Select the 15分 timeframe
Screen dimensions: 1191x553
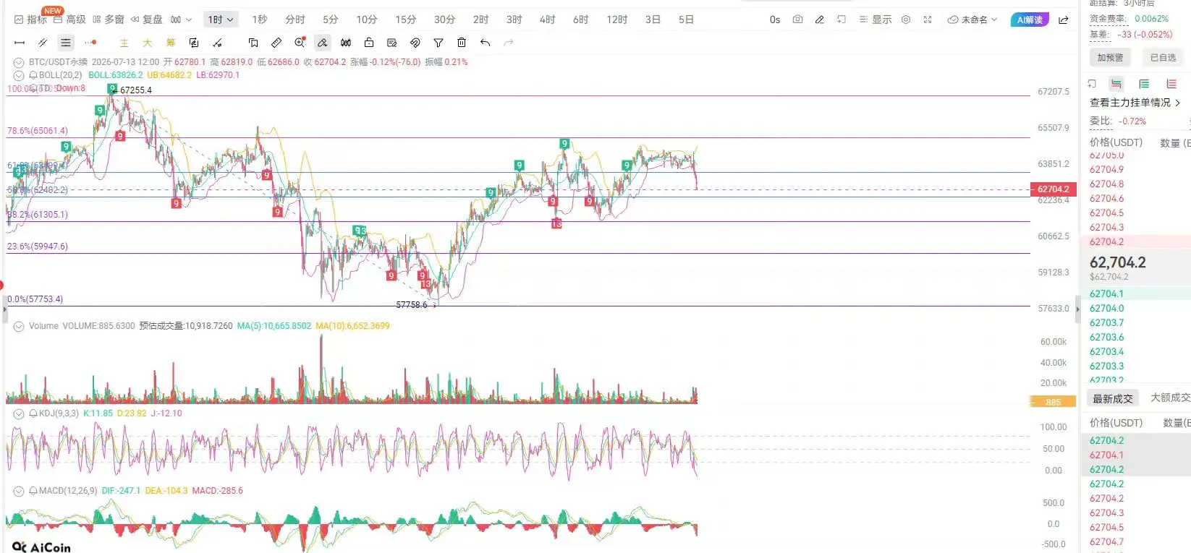coord(406,20)
